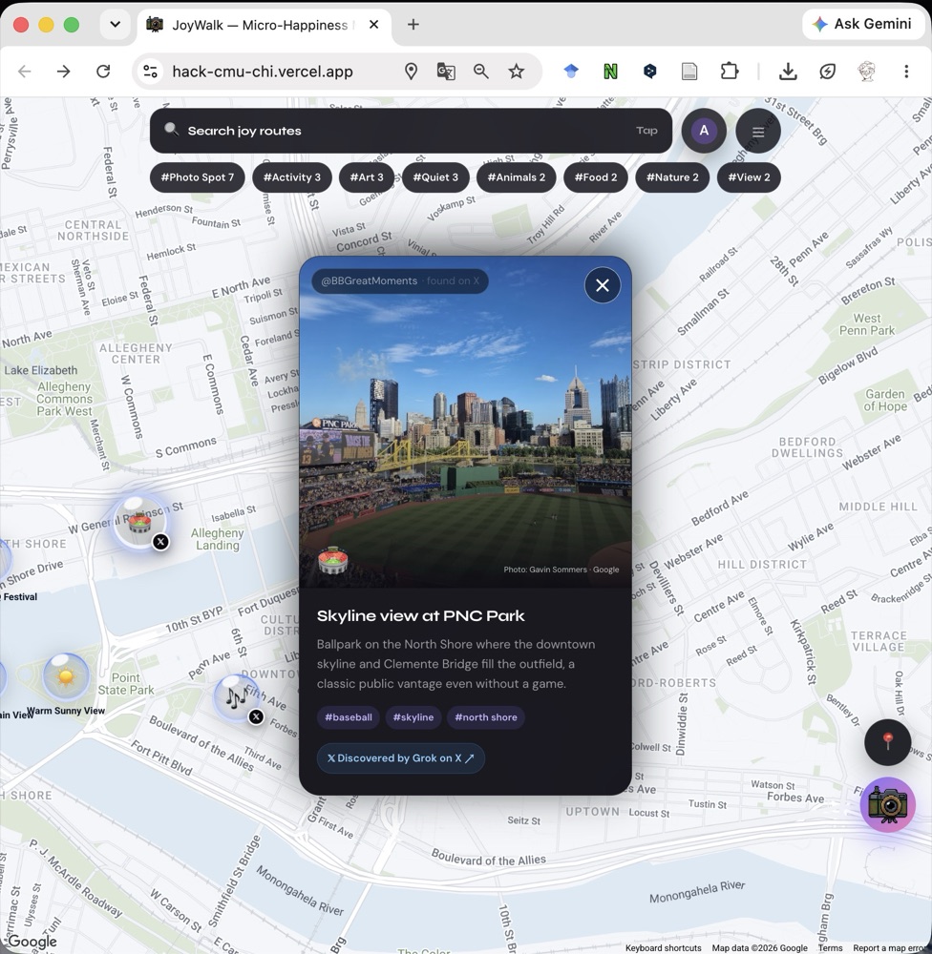The image size is (932, 954).
Task: Click the #skyline tag
Action: [413, 717]
